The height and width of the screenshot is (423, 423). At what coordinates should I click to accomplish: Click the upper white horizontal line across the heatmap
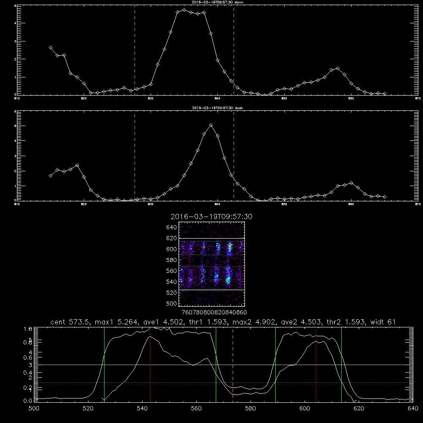coord(212,238)
